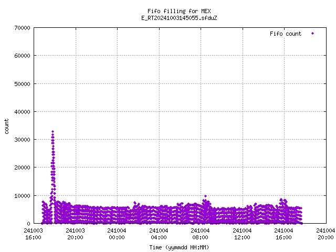Click the x-axis label 'Time (yymmdd HH:MM)'
Viewport: 336px width, 252px height.
tap(179, 247)
